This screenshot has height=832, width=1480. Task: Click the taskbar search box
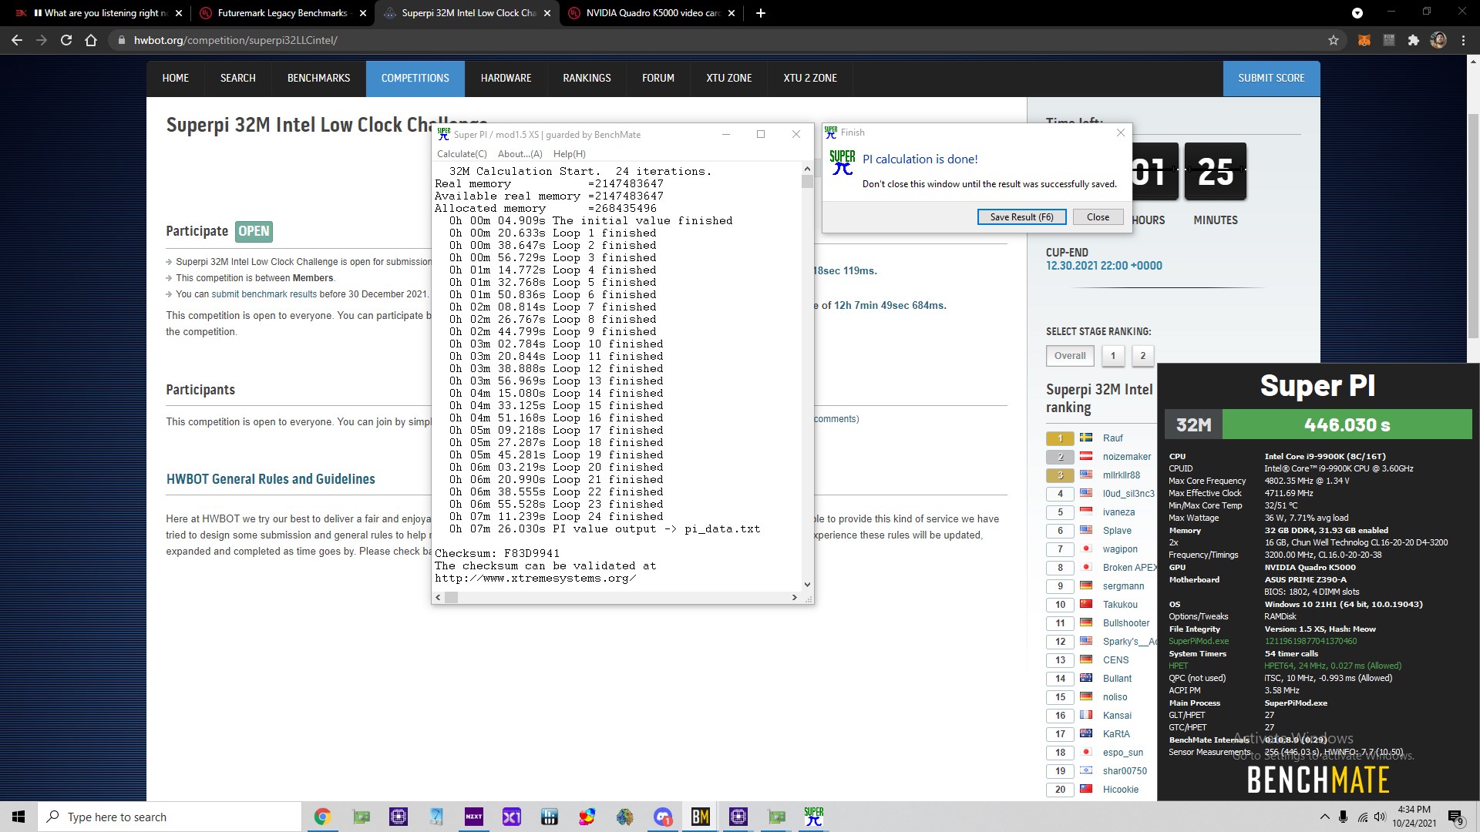170,817
